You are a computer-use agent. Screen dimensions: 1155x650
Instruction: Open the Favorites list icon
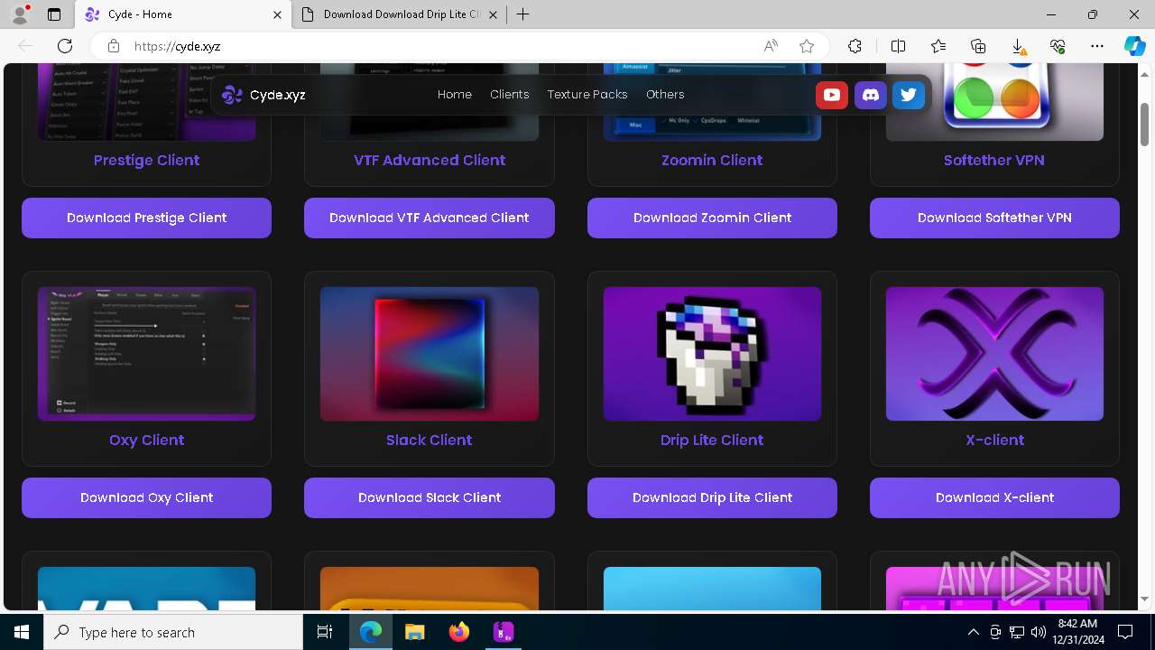938,46
